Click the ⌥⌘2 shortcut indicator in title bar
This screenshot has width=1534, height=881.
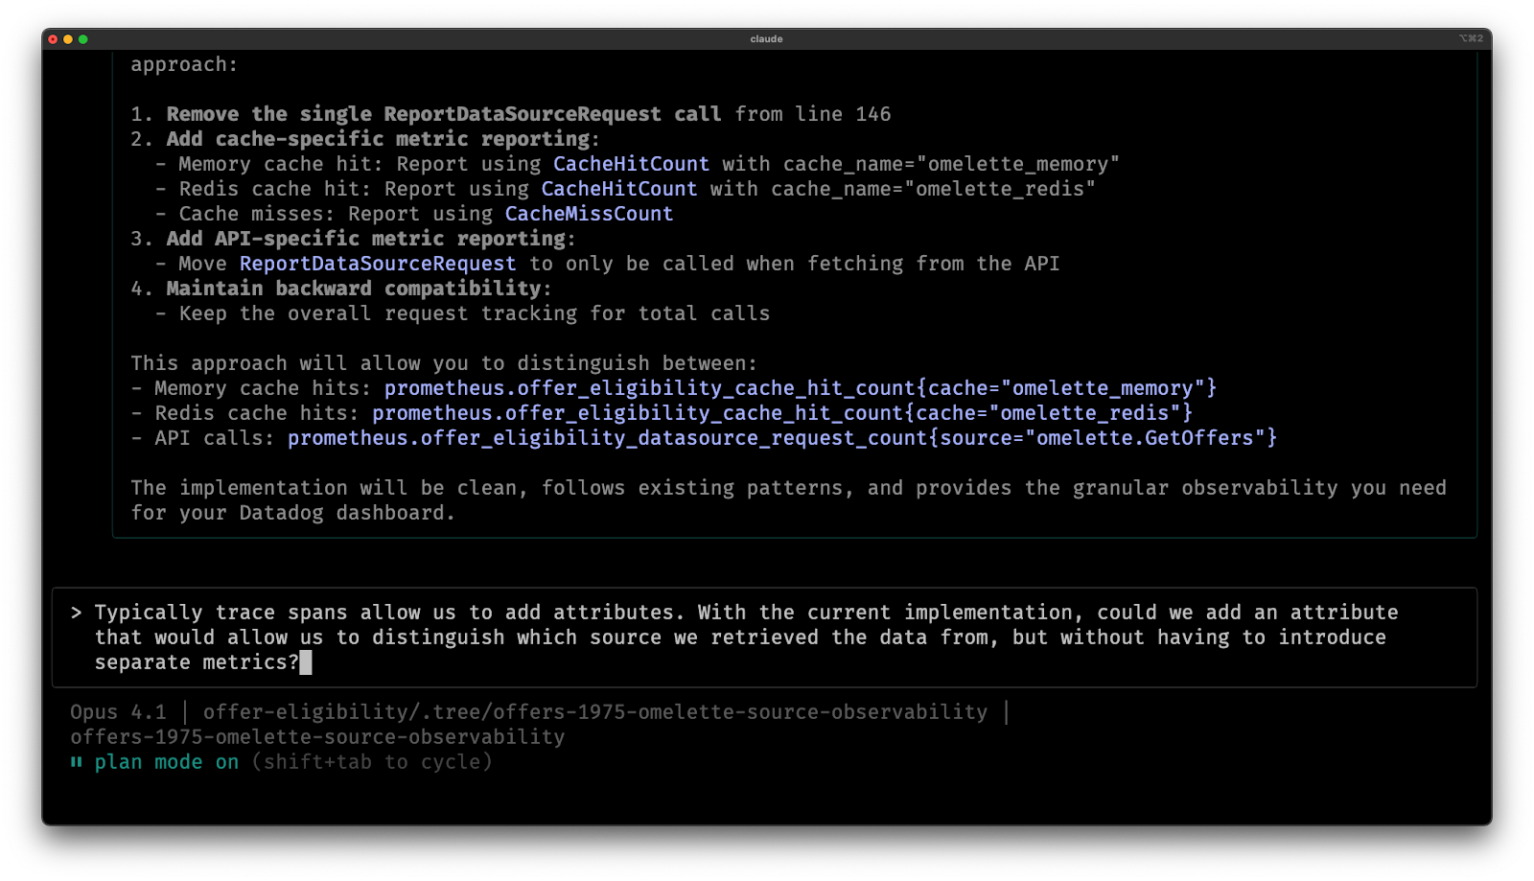(1471, 38)
